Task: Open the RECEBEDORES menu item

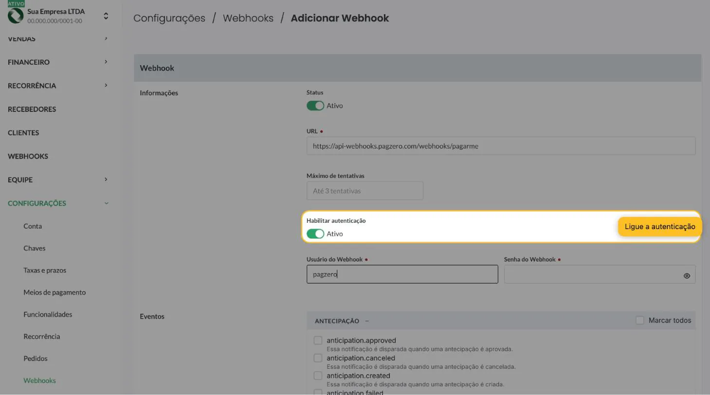Action: tap(32, 109)
